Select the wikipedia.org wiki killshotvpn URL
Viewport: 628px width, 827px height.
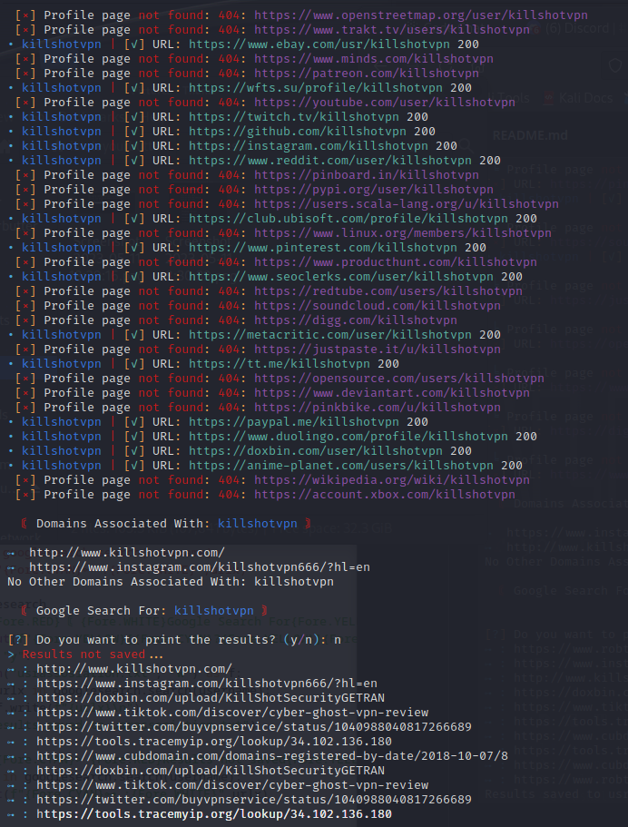coord(392,480)
